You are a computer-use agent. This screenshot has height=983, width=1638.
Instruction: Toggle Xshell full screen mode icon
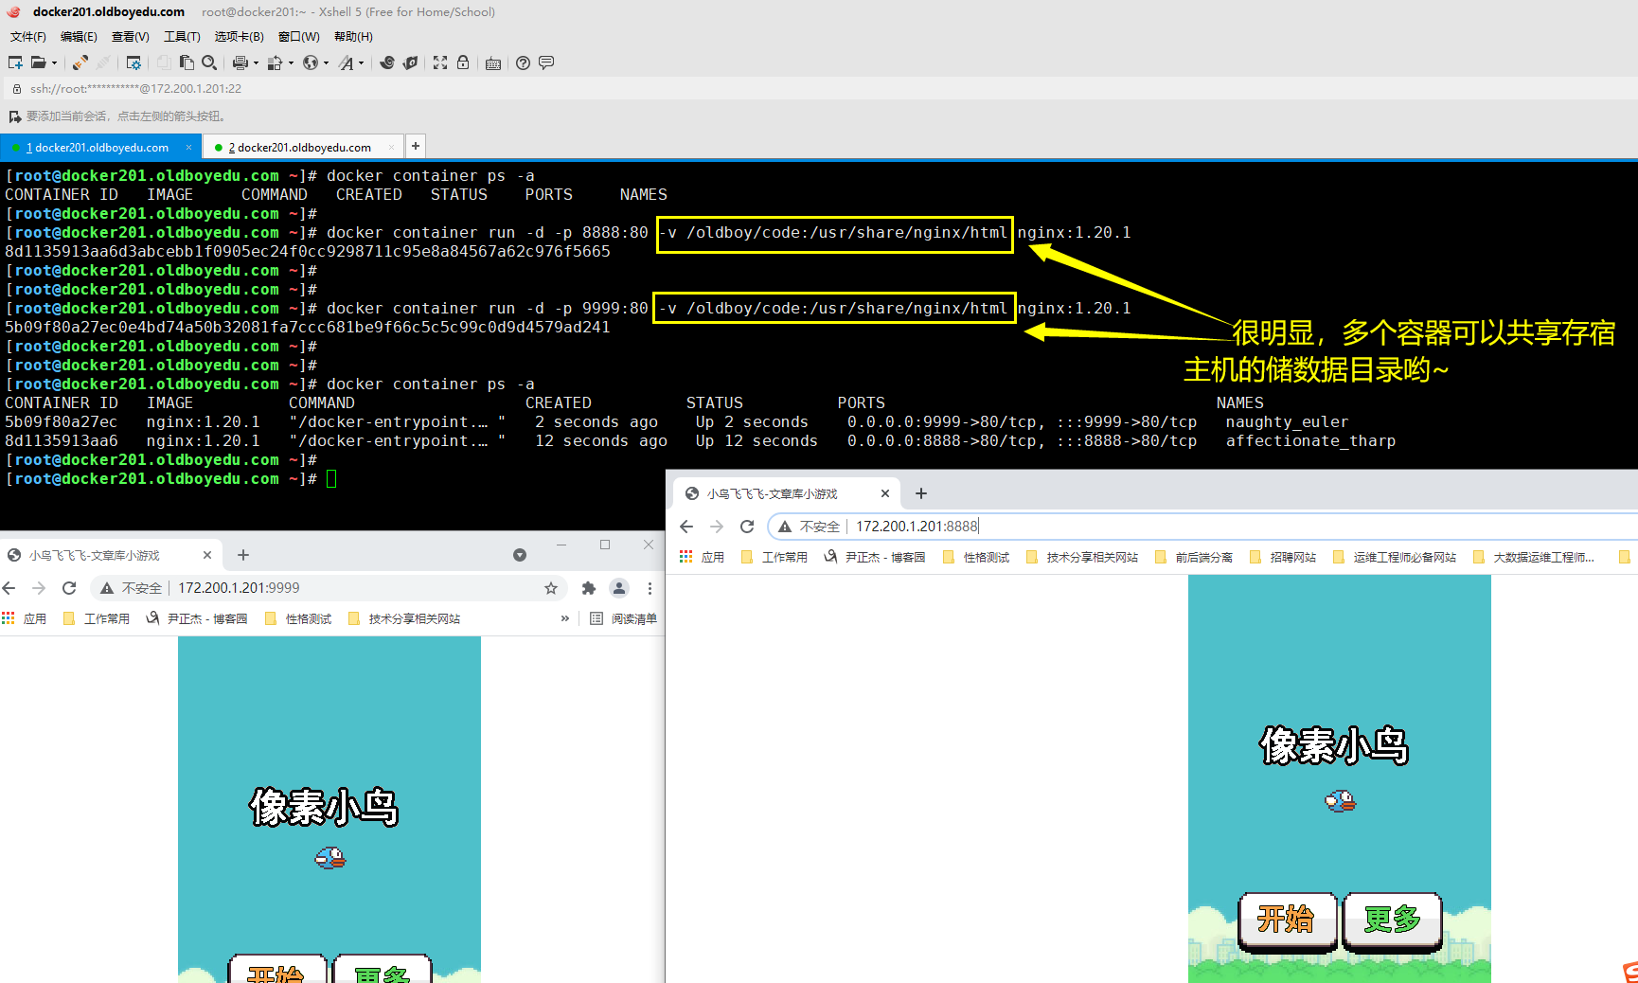[440, 63]
